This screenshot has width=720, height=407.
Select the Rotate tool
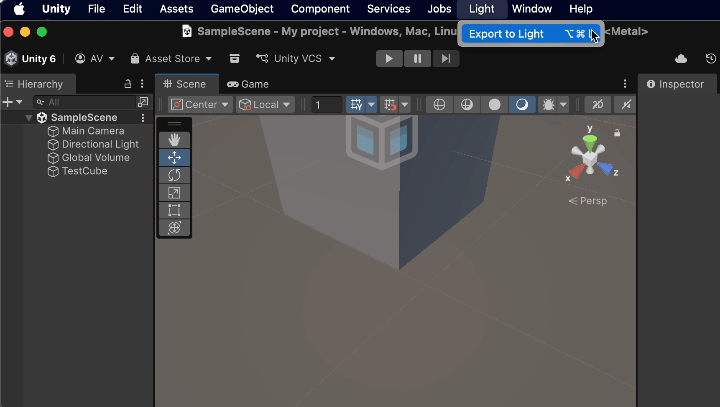[x=174, y=175]
